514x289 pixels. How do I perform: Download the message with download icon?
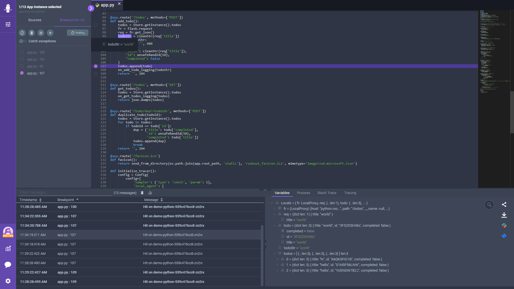pyautogui.click(x=504, y=215)
